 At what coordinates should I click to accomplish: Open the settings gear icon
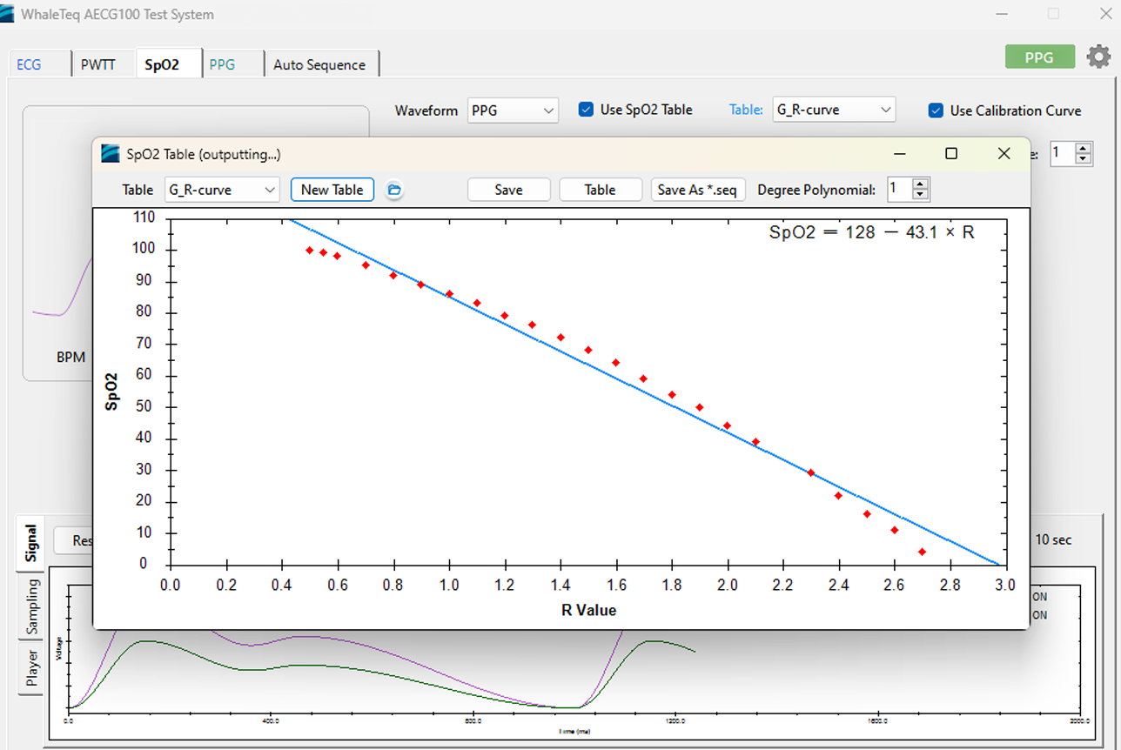point(1098,57)
